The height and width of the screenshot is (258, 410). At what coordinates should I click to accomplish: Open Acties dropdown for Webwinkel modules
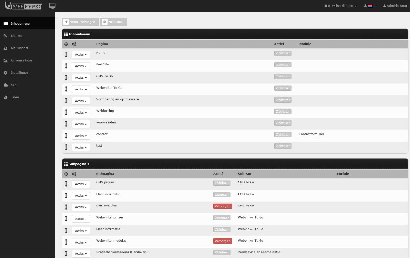tap(81, 242)
